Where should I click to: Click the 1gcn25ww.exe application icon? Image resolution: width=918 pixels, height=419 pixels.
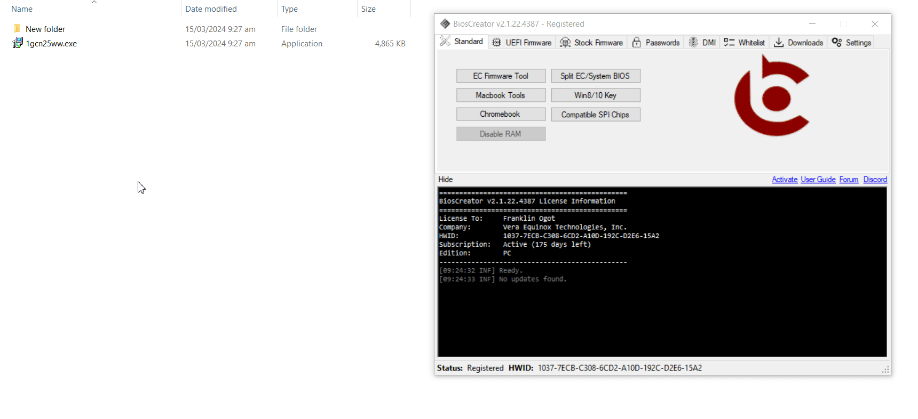click(x=17, y=43)
